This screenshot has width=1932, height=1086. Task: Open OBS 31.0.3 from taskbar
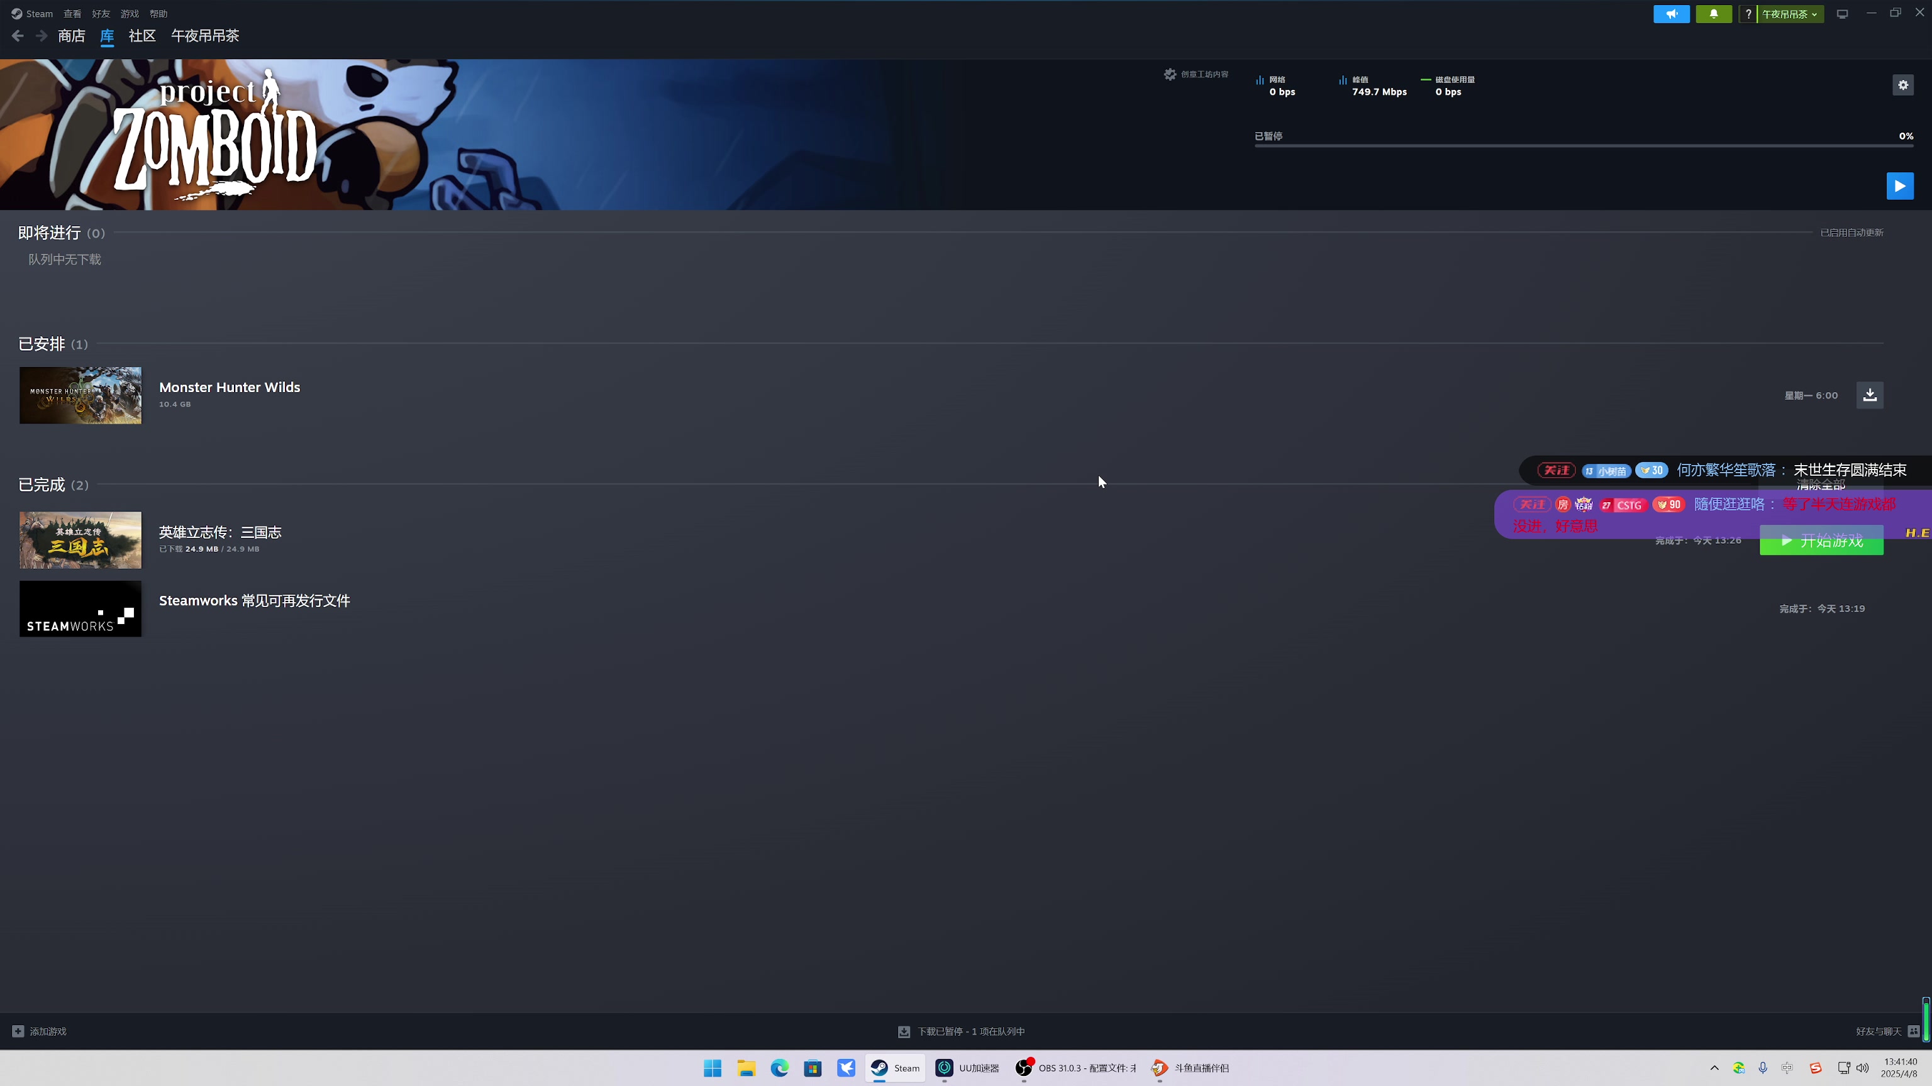coord(1075,1068)
